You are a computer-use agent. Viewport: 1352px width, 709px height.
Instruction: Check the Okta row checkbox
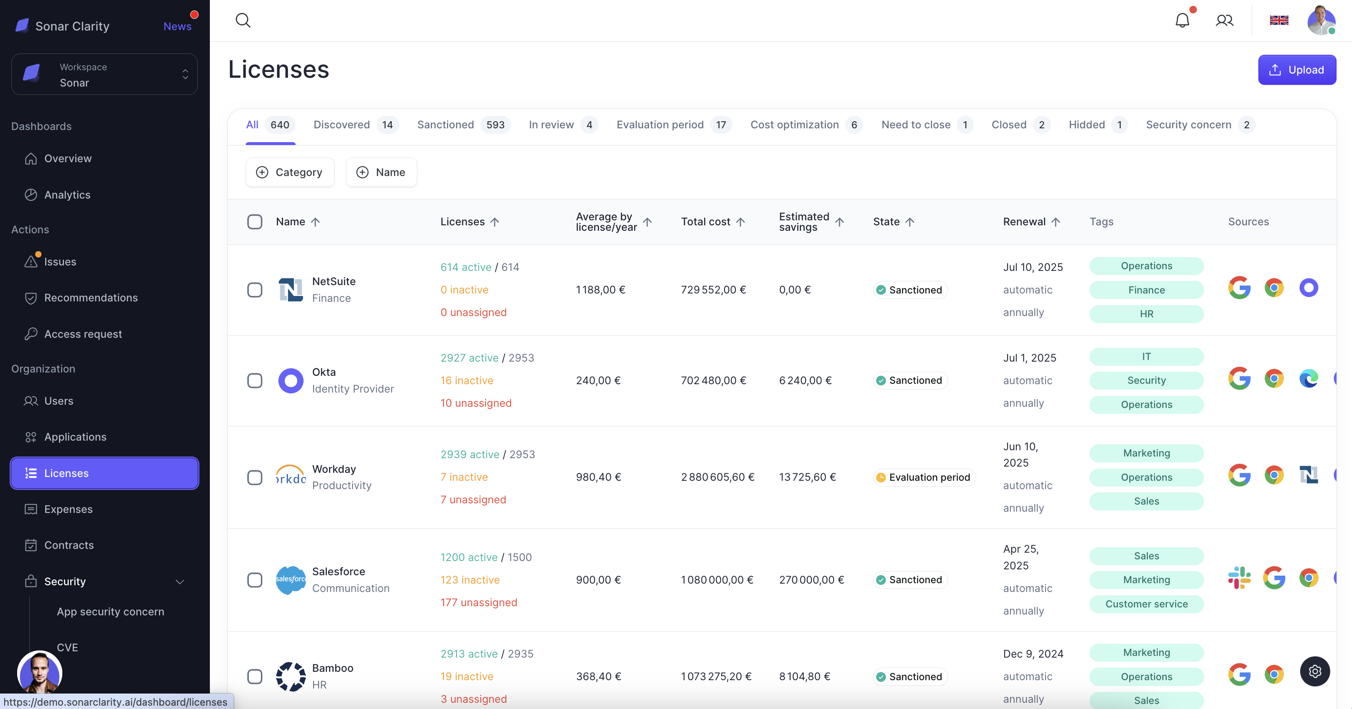255,380
